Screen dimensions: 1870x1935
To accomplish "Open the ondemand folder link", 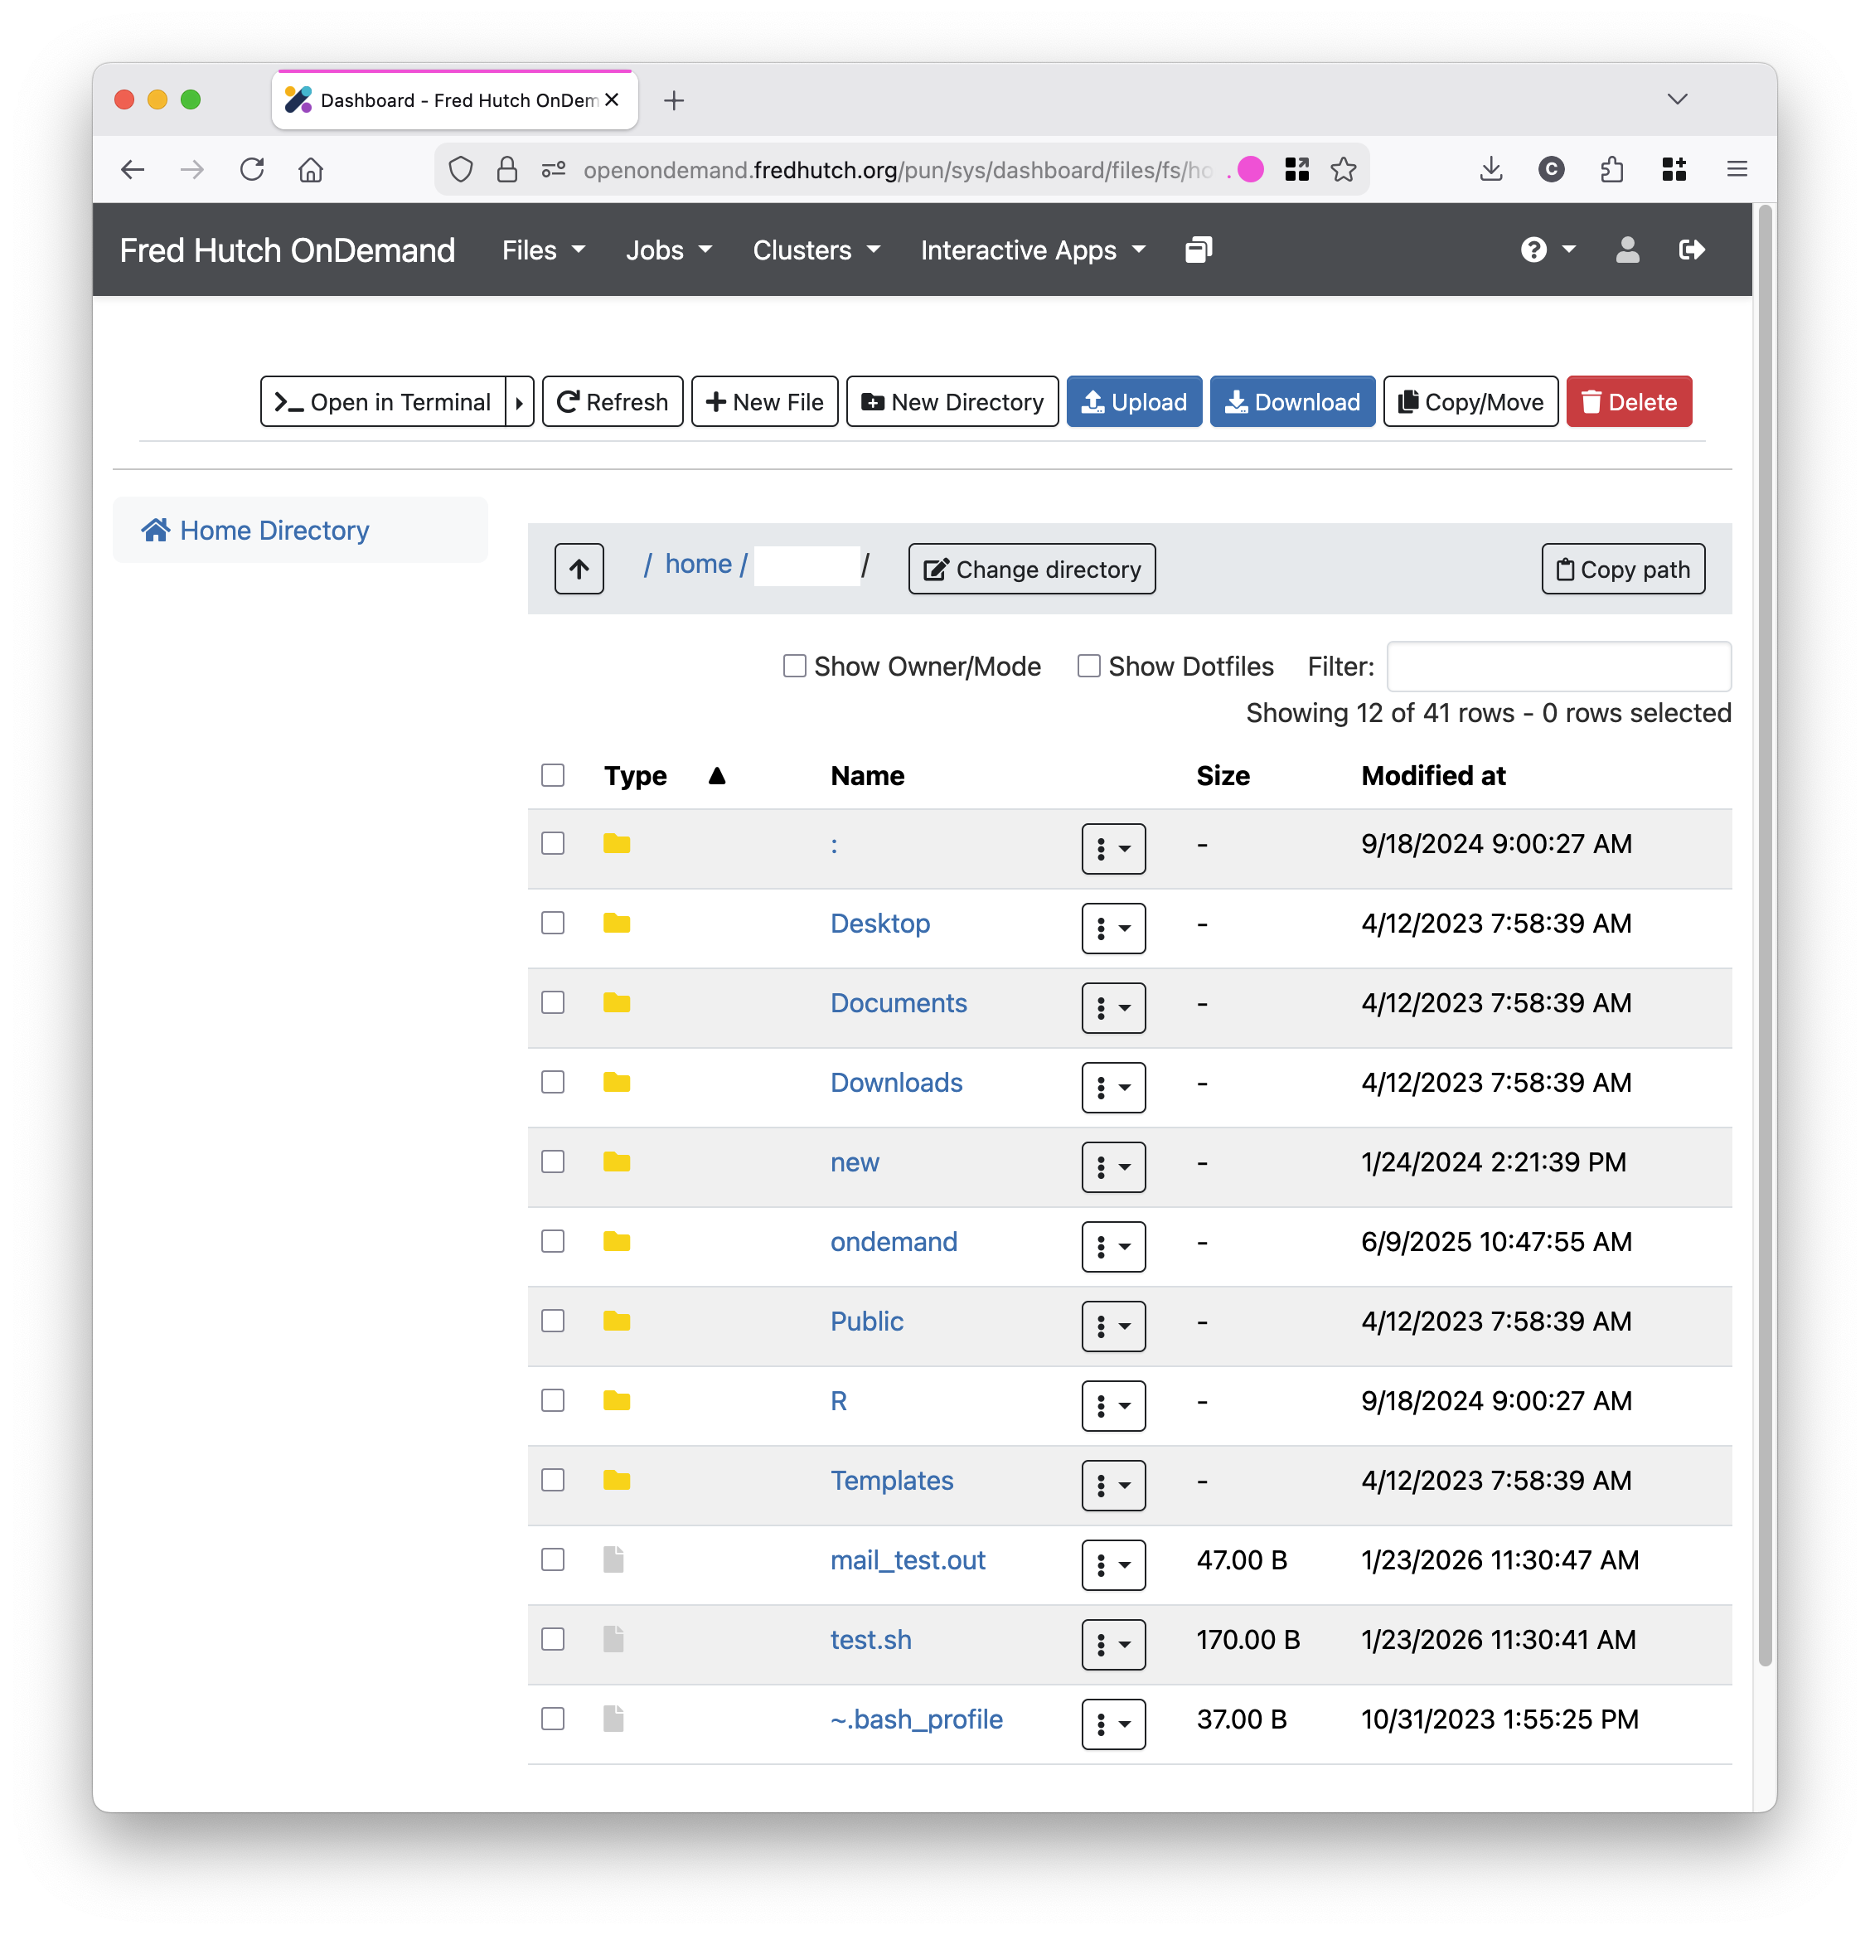I will [x=893, y=1242].
